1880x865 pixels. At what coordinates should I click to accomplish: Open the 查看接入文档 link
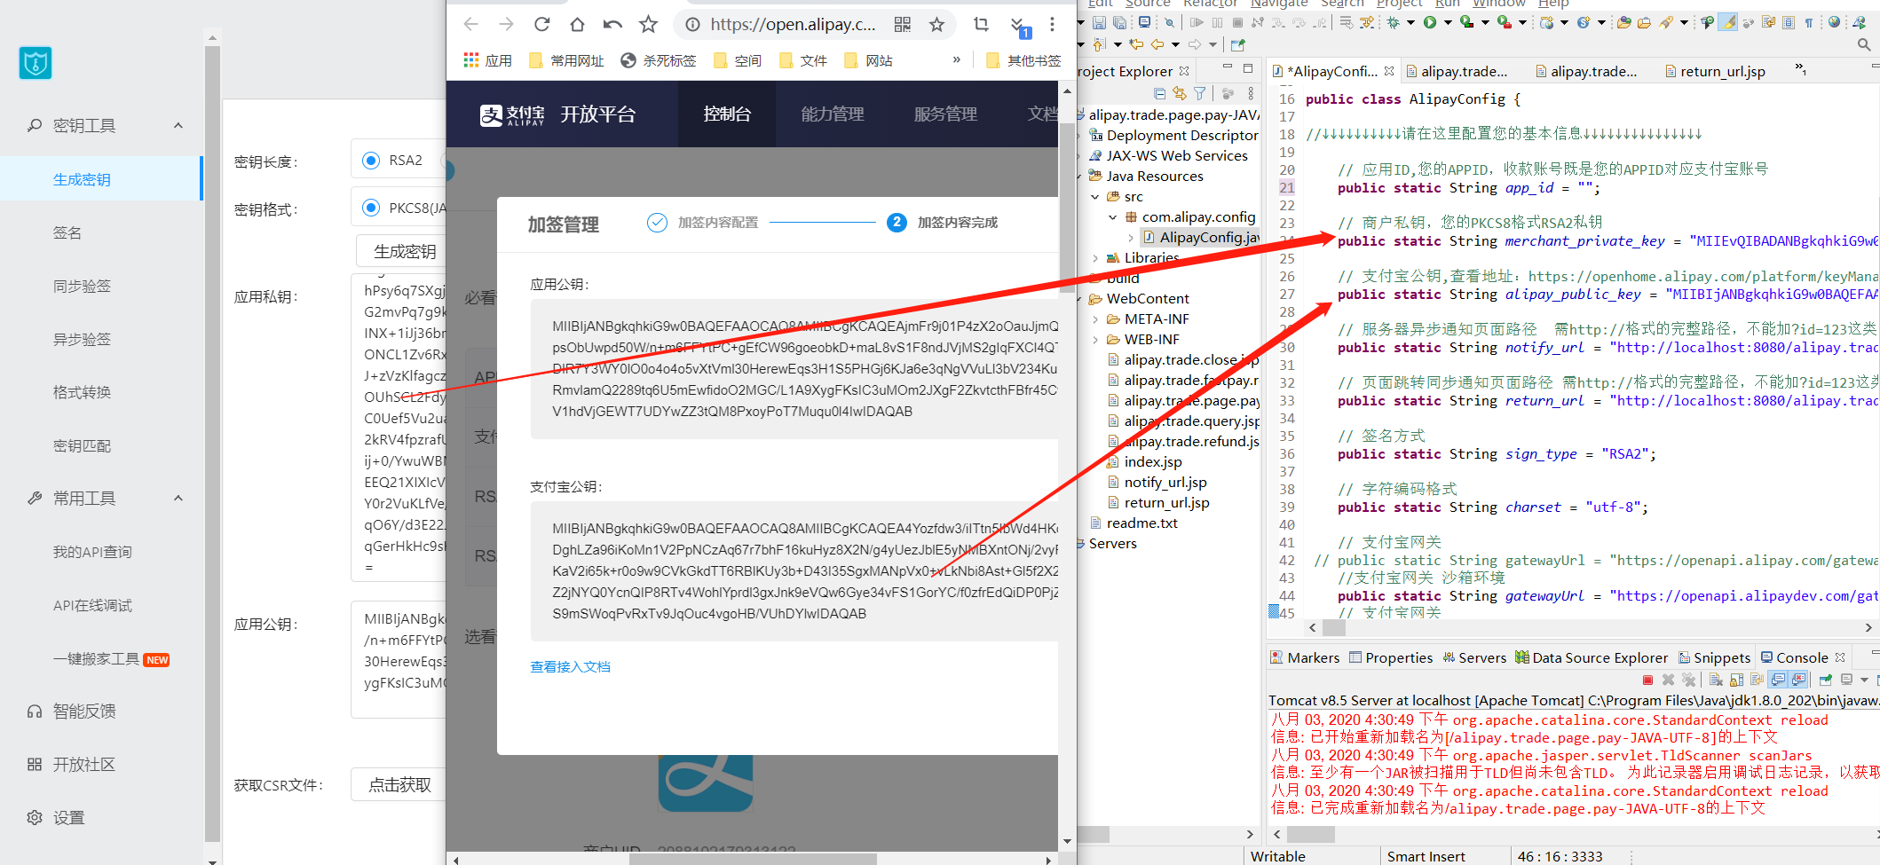570,666
